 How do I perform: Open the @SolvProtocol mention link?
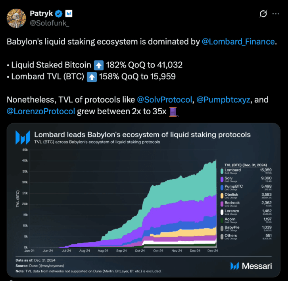pos(164,99)
